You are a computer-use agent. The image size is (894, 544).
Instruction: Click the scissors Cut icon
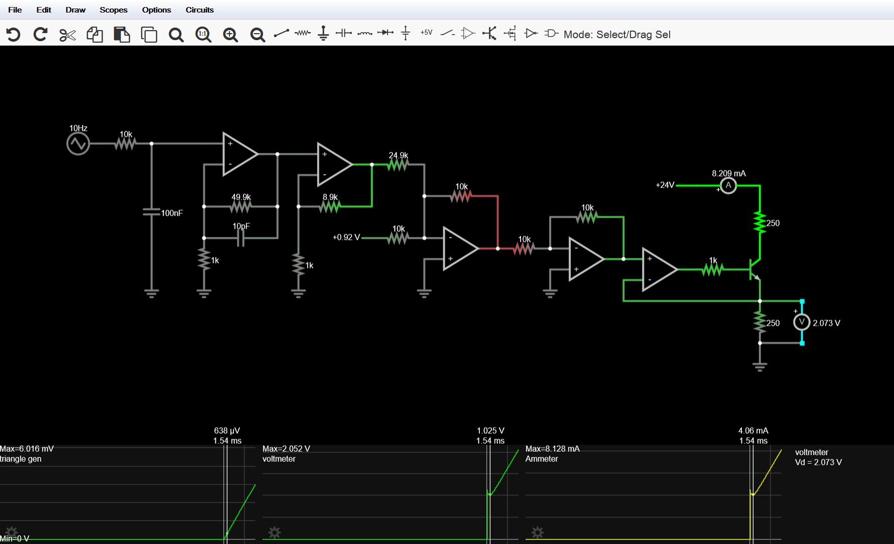click(67, 35)
